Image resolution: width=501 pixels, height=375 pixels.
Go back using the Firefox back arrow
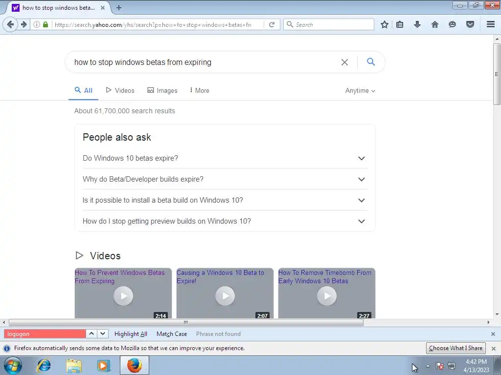[x=10, y=24]
